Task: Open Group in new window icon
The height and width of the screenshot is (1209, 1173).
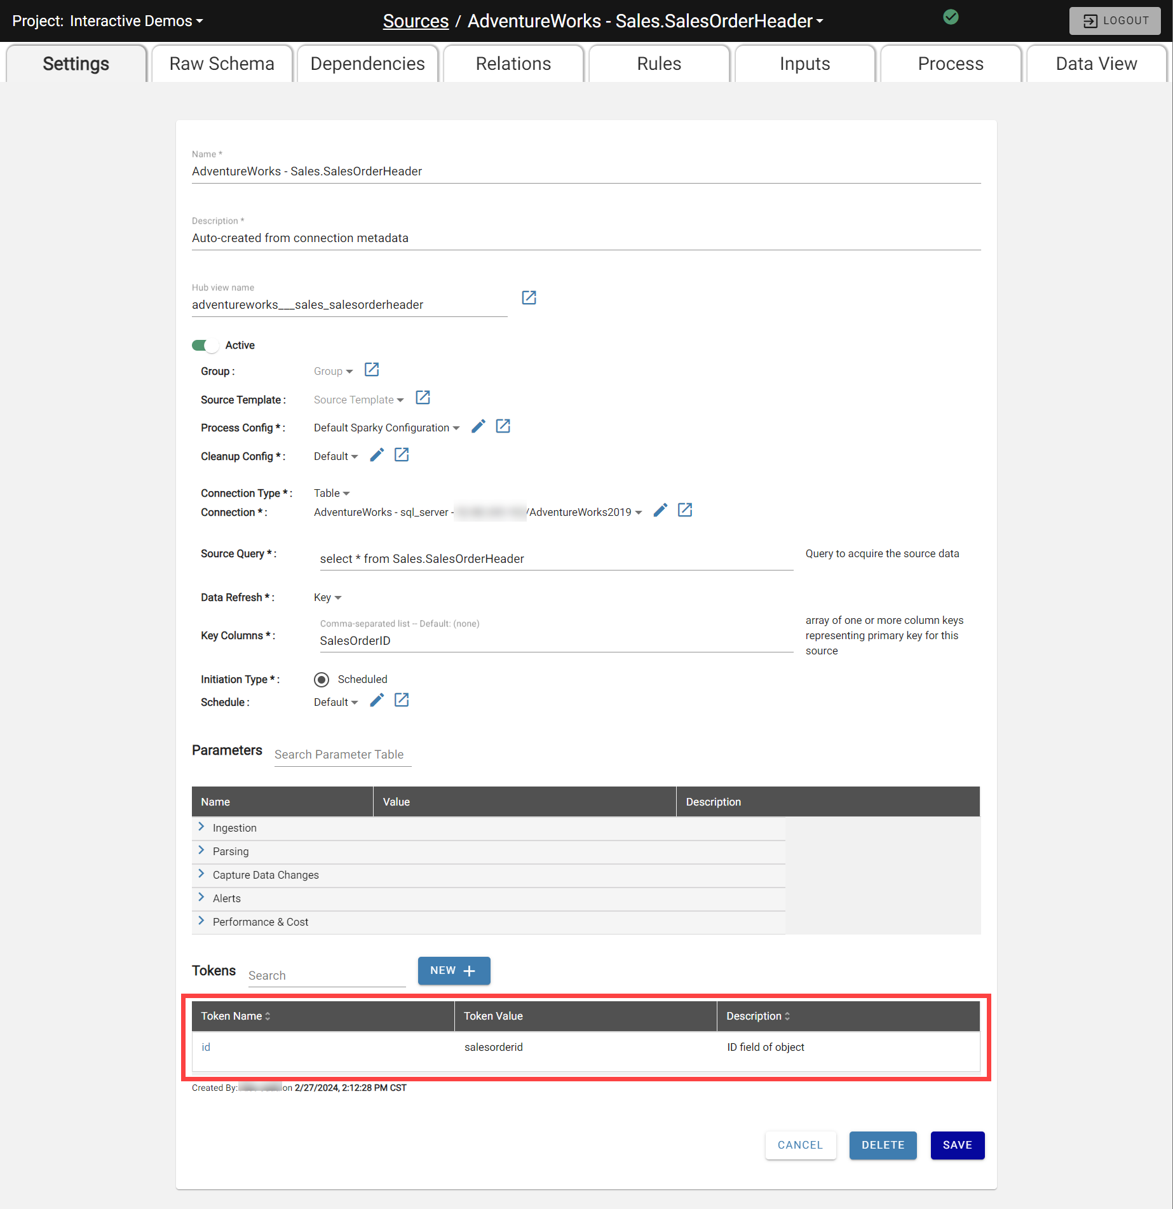Action: click(372, 370)
